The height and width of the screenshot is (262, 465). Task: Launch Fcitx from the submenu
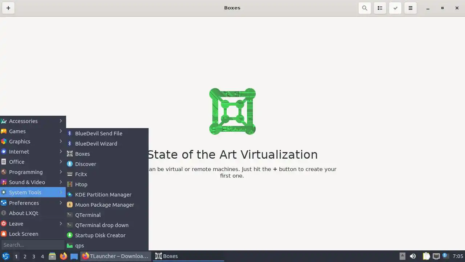tap(107, 174)
